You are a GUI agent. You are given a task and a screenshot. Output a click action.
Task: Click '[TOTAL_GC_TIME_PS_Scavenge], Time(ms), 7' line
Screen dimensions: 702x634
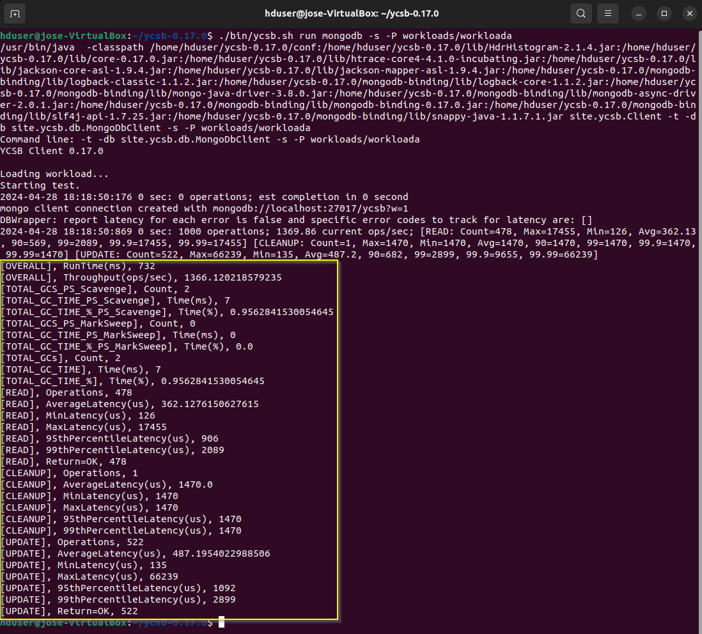[115, 300]
